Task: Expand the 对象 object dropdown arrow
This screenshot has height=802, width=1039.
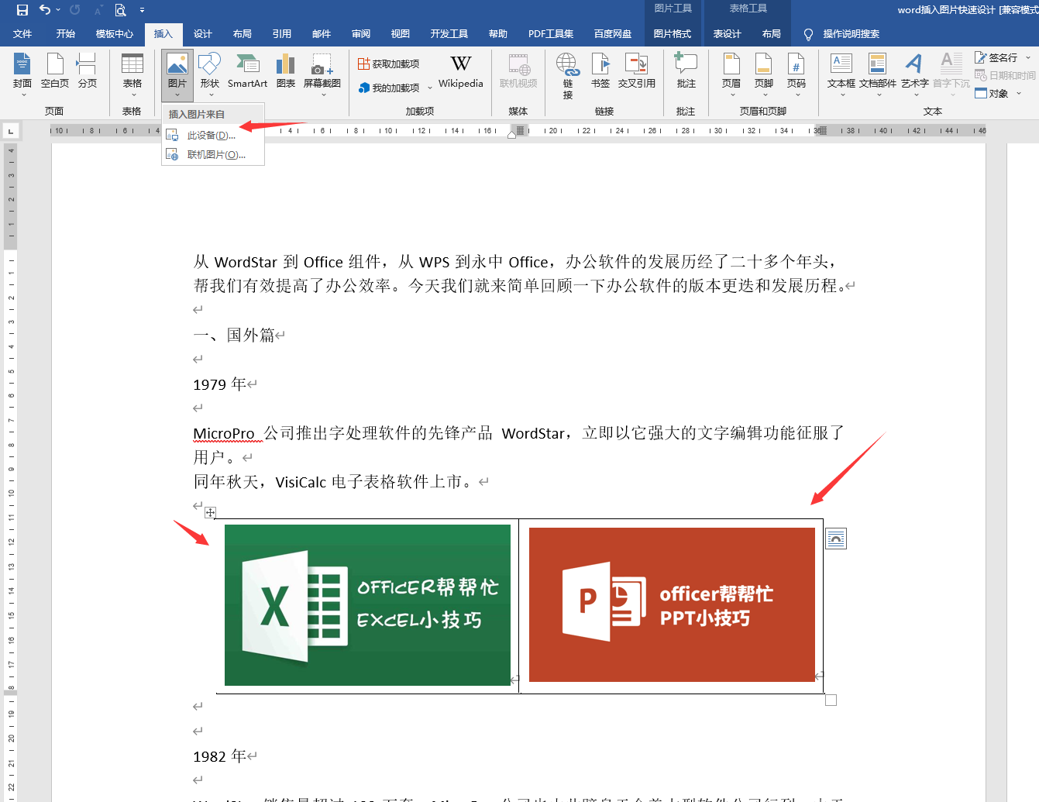Action: click(1019, 94)
